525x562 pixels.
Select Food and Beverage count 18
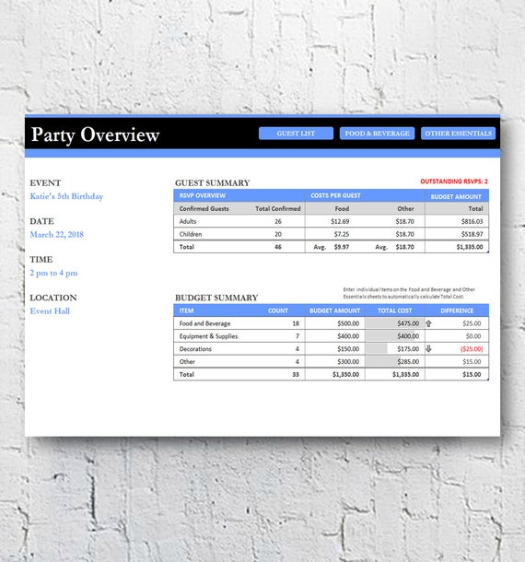tap(296, 323)
